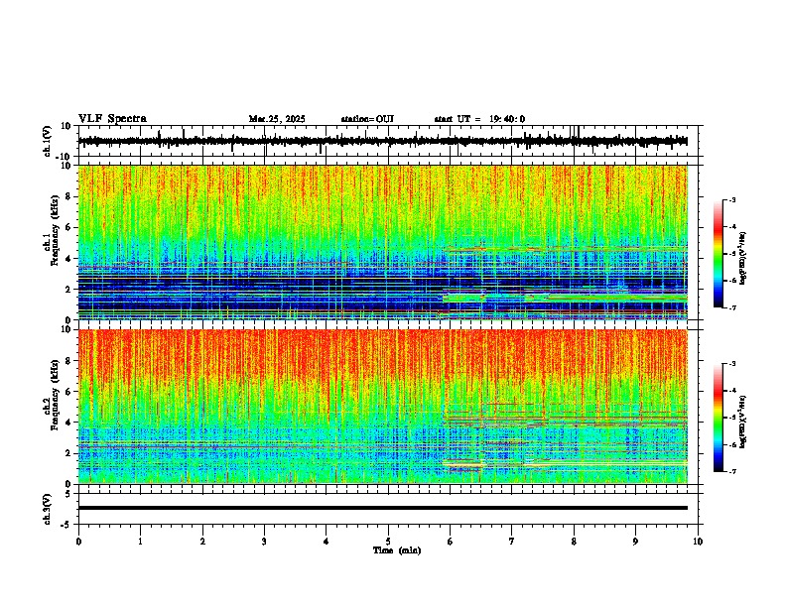Click the "VLF Spectra" plot title

coord(112,118)
